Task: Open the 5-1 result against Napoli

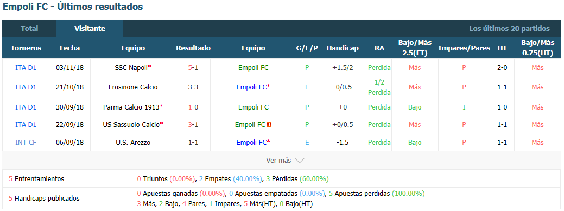Action: [193, 68]
